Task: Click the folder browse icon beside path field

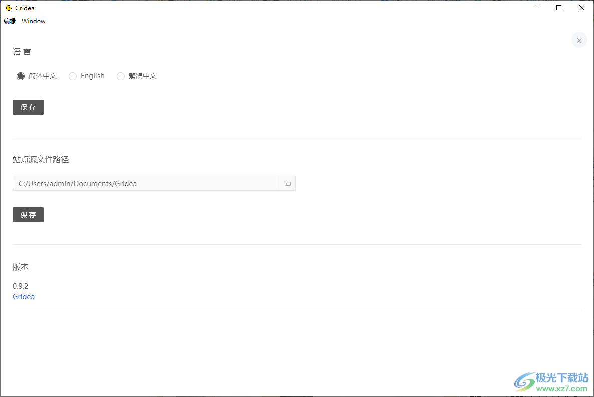Action: pos(288,183)
